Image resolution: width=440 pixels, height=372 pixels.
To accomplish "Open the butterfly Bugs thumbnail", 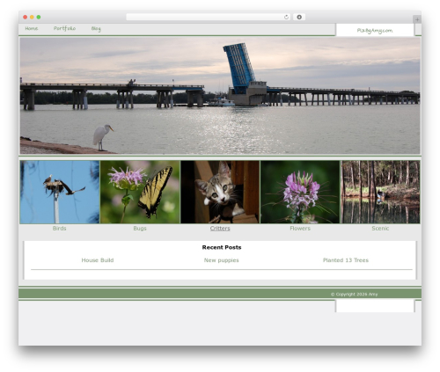I will tap(140, 192).
